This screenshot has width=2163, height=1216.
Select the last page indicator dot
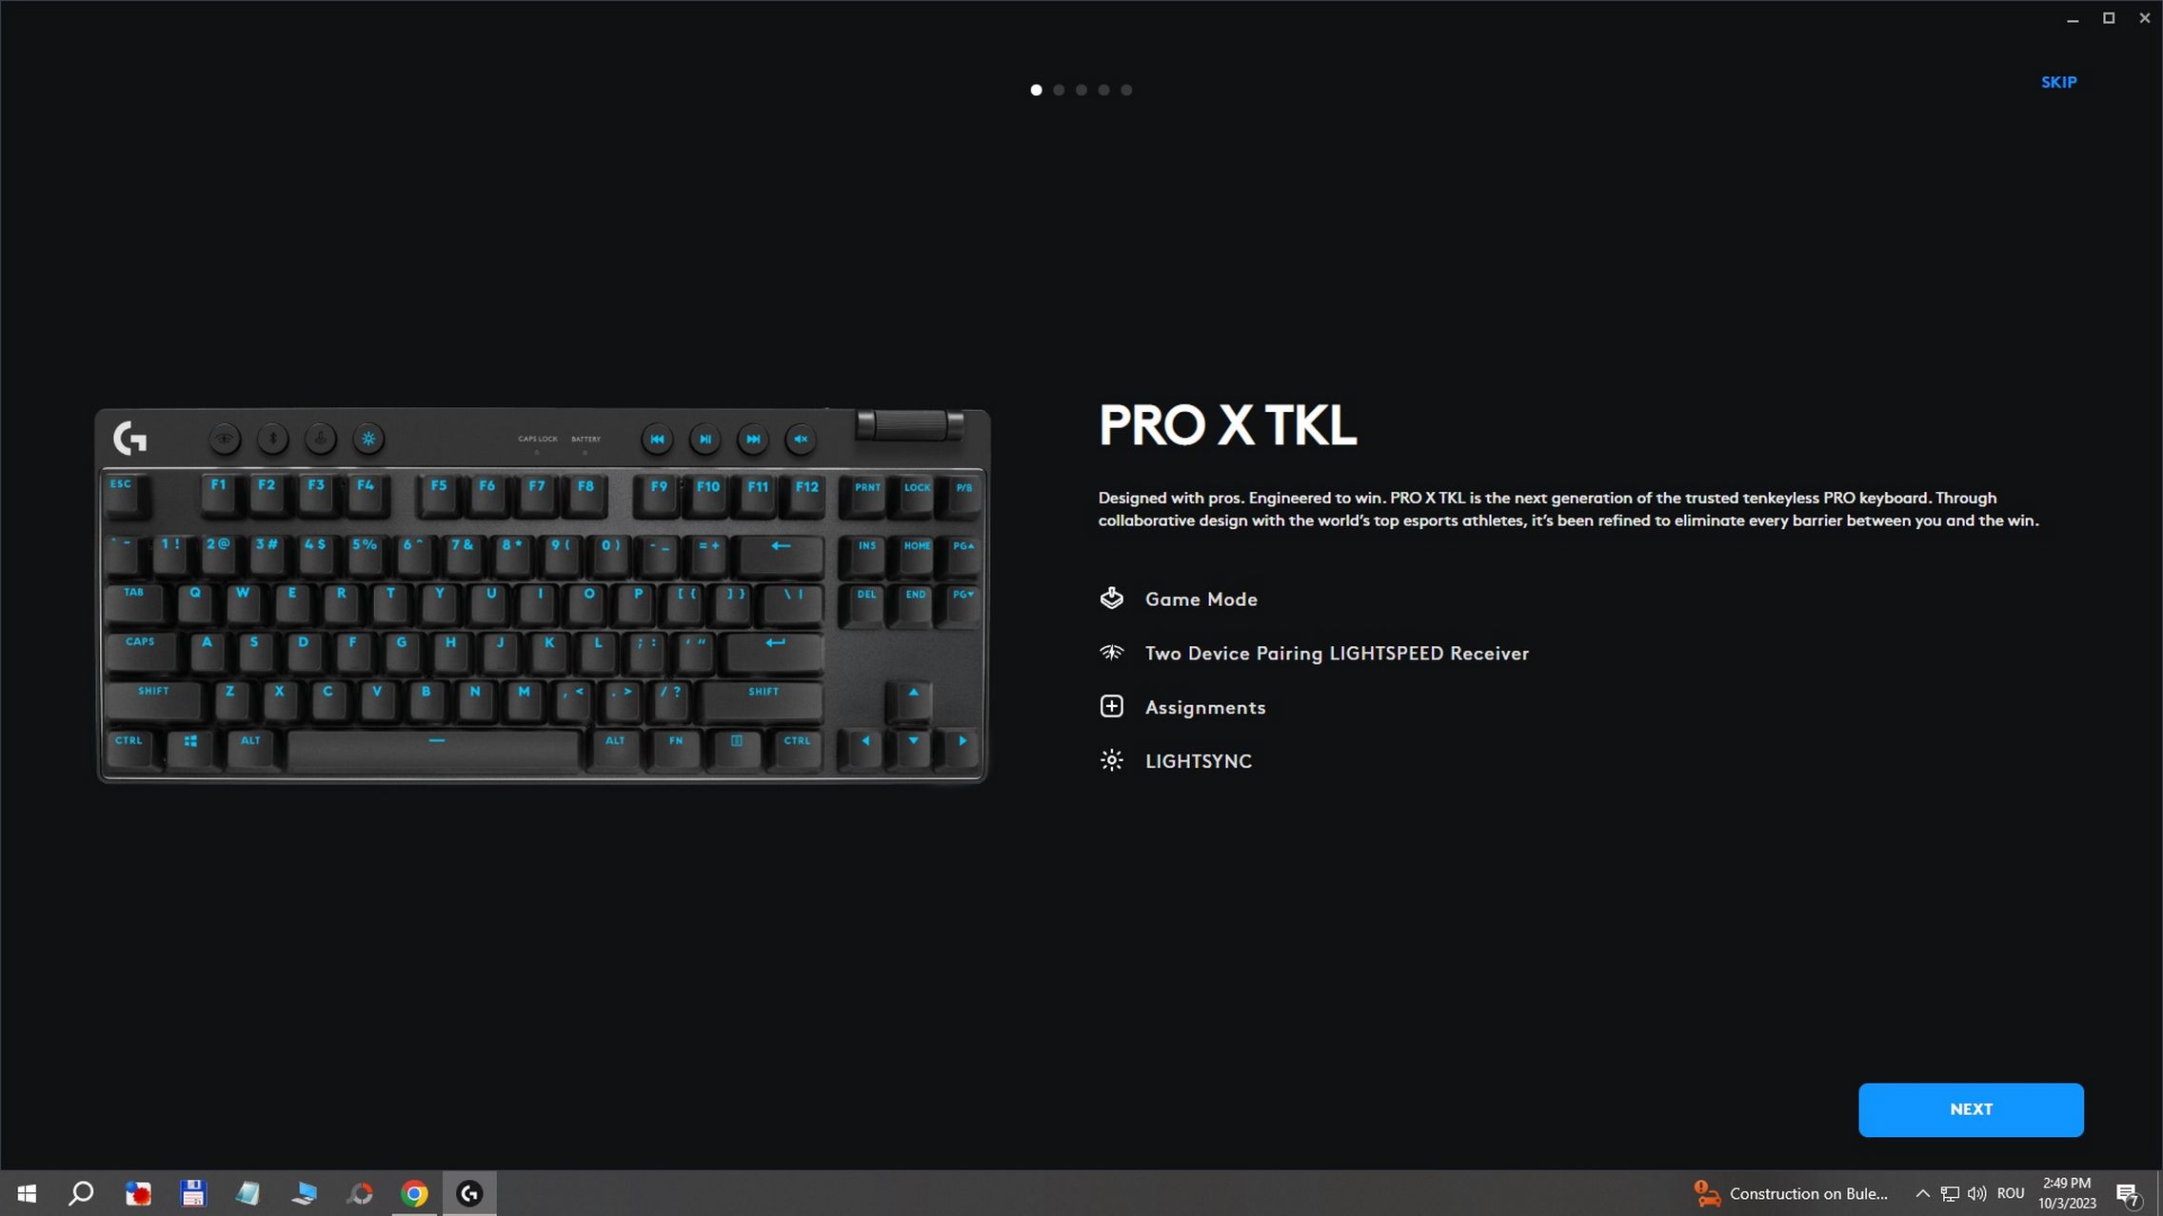[1126, 89]
